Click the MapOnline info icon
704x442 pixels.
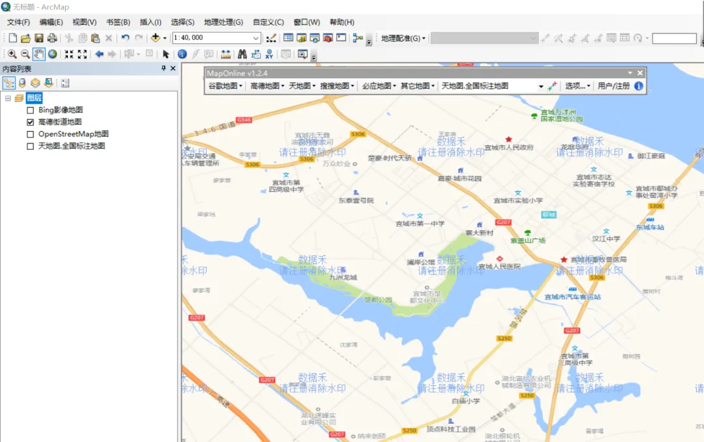[x=638, y=86]
